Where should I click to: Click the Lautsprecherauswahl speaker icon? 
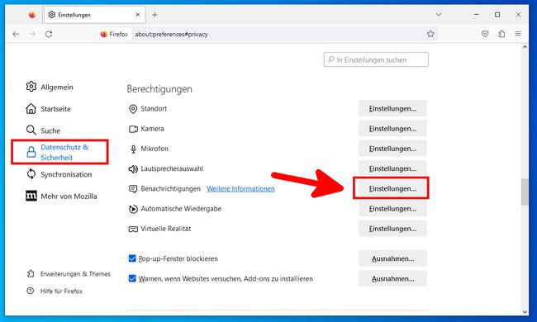pyautogui.click(x=133, y=168)
